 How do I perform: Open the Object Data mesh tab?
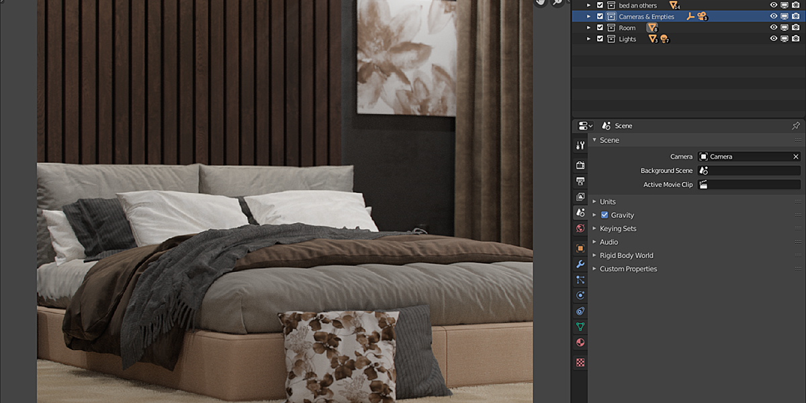point(580,327)
